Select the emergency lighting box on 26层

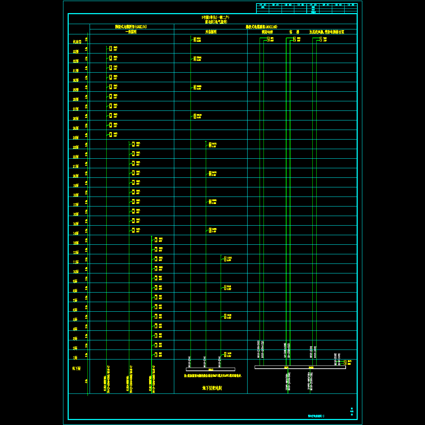click(195, 116)
